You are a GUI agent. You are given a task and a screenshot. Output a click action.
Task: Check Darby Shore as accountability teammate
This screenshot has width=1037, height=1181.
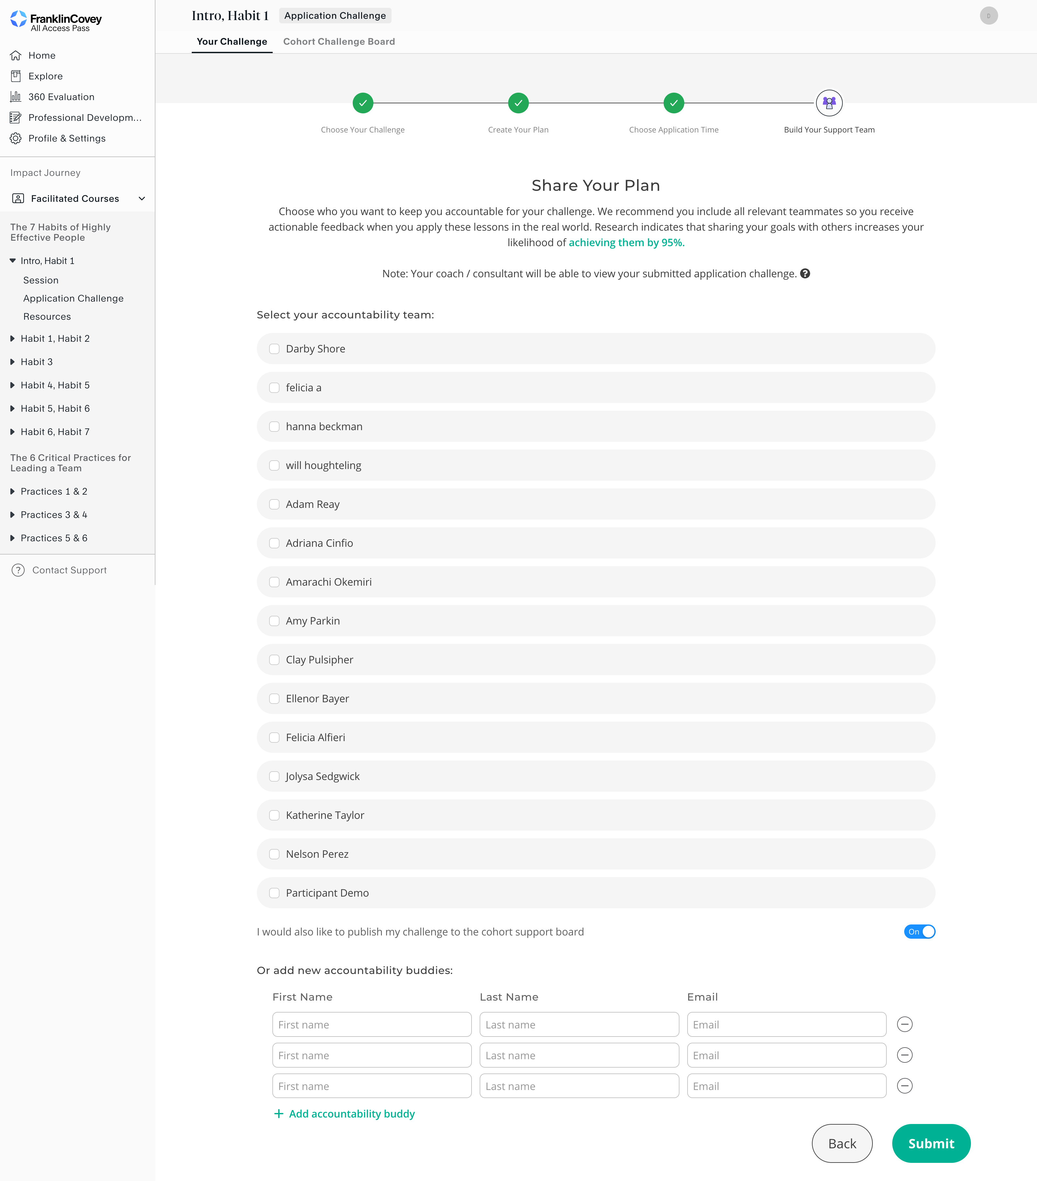coord(274,349)
